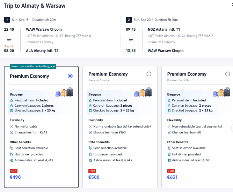The image size is (233, 192).
Task: Open the €500 price breakdown link
Action: [94, 177]
